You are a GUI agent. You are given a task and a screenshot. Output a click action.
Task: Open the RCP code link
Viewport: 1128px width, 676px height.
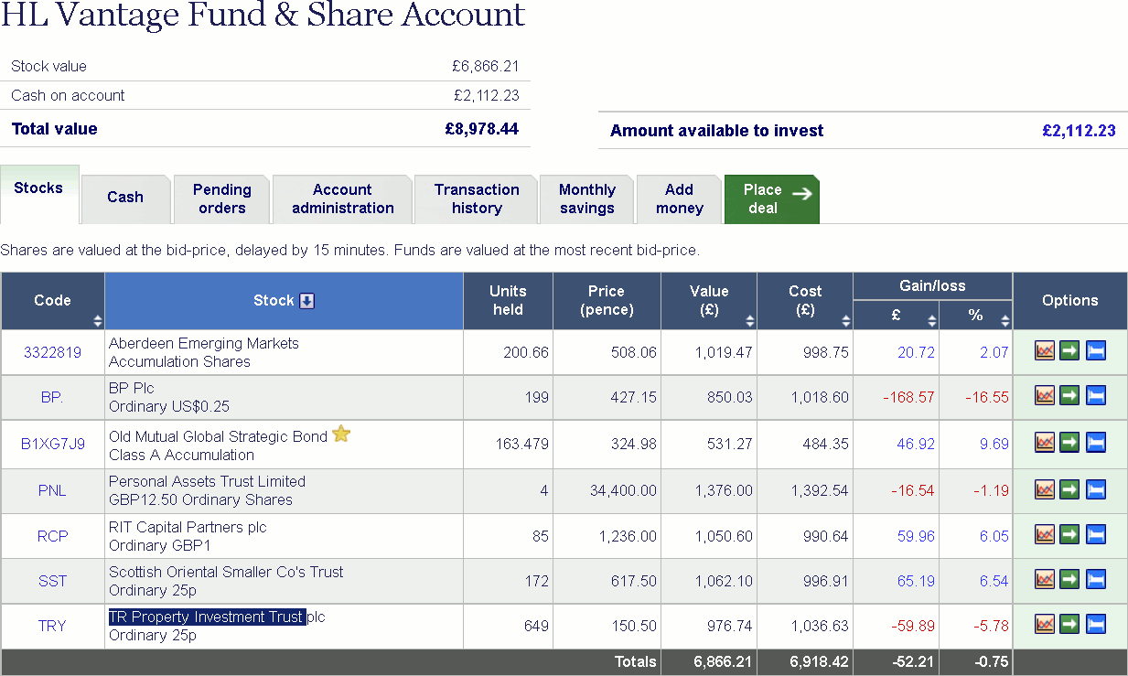click(52, 536)
